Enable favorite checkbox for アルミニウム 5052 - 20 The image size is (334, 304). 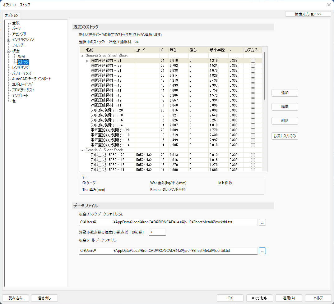pyautogui.click(x=253, y=155)
